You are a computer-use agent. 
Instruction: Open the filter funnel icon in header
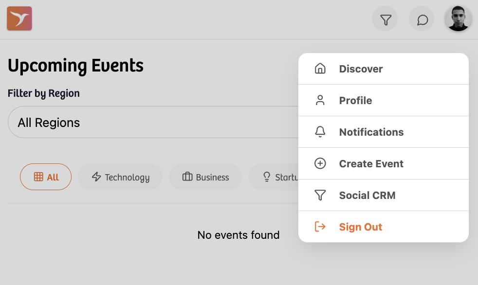pyautogui.click(x=385, y=20)
